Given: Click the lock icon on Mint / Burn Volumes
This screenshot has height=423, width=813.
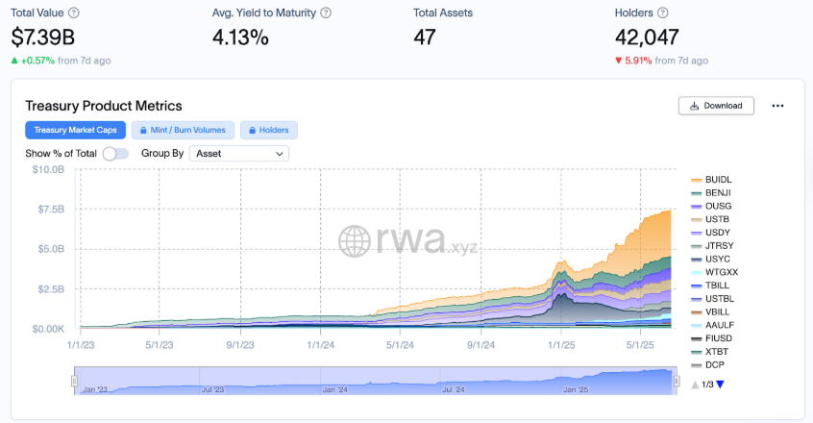Looking at the screenshot, I should 143,130.
